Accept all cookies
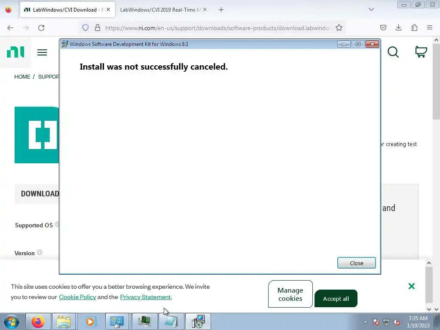This screenshot has width=440, height=330. pyautogui.click(x=336, y=299)
